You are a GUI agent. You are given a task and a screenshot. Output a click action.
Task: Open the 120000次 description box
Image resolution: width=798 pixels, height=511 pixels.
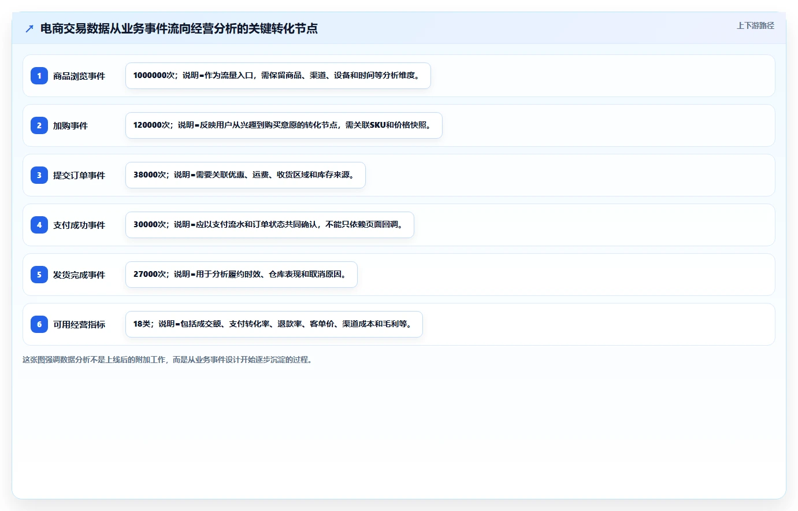tap(284, 125)
